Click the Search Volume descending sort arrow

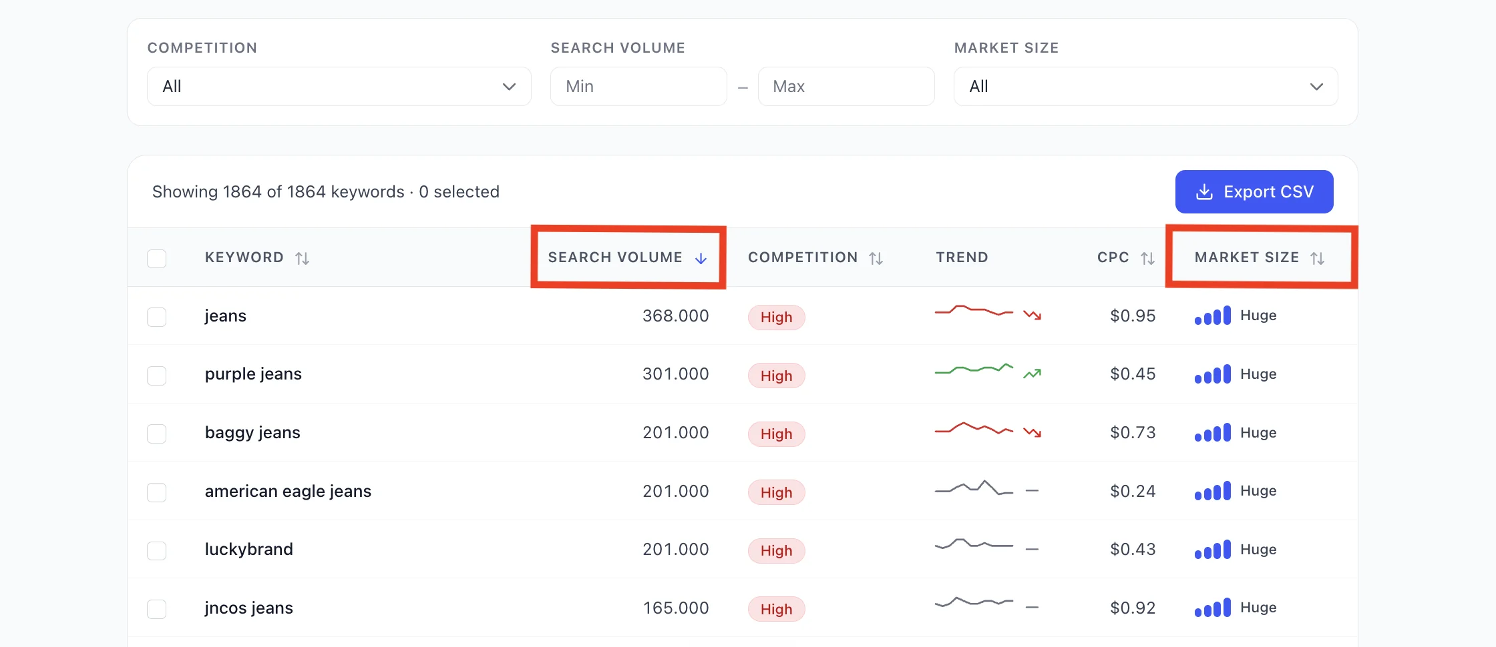point(701,258)
